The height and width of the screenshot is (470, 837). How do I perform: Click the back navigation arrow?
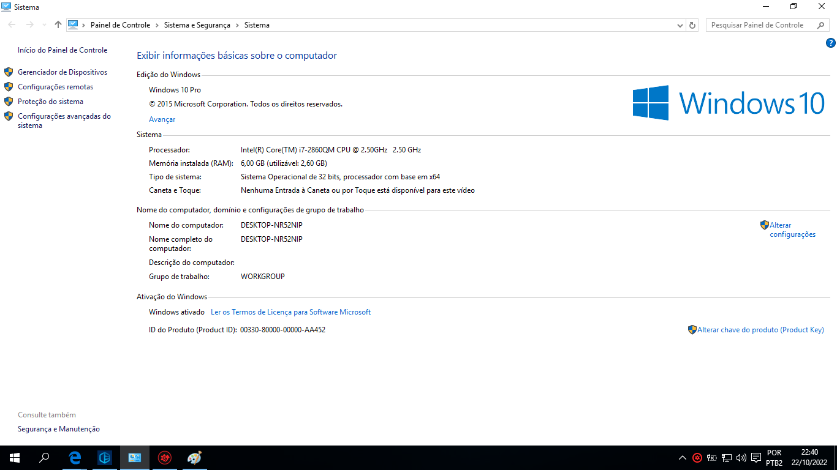click(12, 25)
